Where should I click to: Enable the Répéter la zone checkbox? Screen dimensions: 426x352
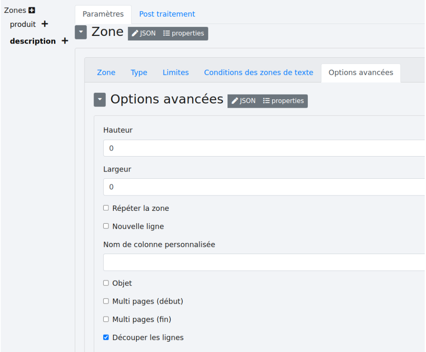coord(106,208)
